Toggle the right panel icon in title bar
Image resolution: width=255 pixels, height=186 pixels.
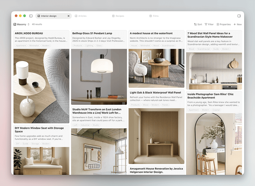point(239,16)
